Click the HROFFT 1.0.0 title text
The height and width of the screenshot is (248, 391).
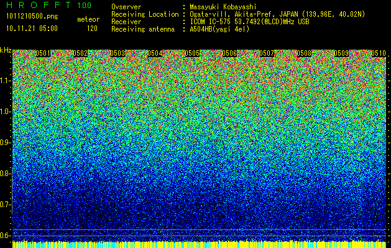(x=48, y=5)
